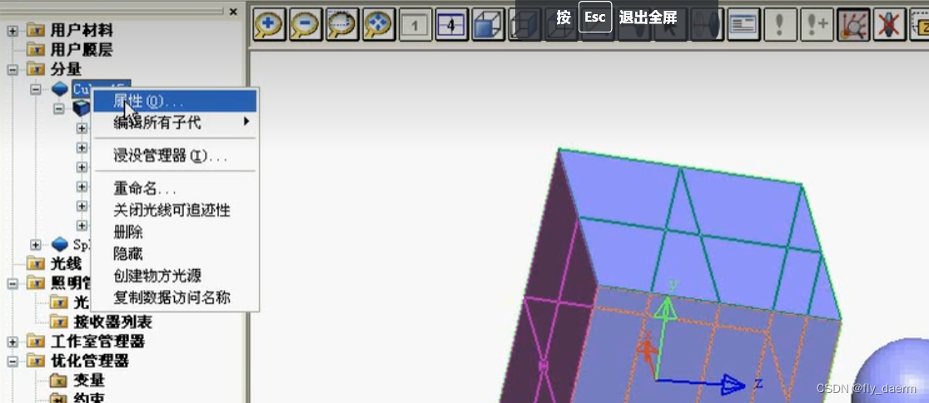
Task: Open the dialog window toolbar icon
Action: 743,24
